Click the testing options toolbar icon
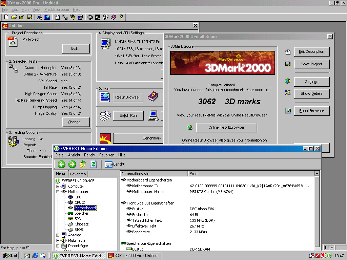347x260 pixels. tap(73, 17)
